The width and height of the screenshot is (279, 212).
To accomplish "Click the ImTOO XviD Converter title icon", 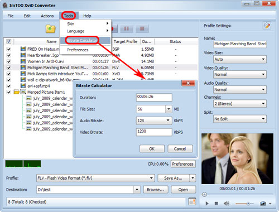I will [5, 6].
